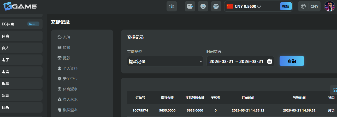Click the yen currency exchange icon

[x=216, y=6]
